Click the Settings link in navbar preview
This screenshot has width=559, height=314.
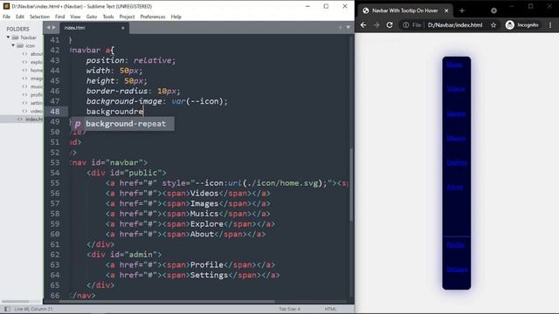coord(457,270)
